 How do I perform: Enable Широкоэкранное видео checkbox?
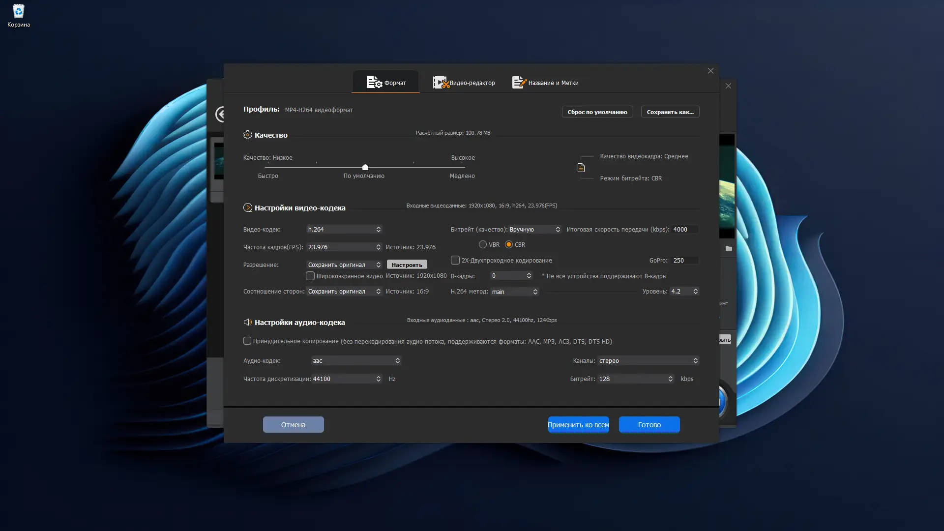pyautogui.click(x=310, y=276)
